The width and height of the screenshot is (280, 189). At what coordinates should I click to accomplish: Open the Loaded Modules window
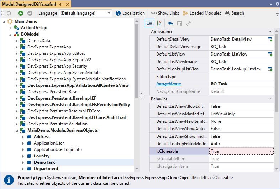click(x=202, y=13)
